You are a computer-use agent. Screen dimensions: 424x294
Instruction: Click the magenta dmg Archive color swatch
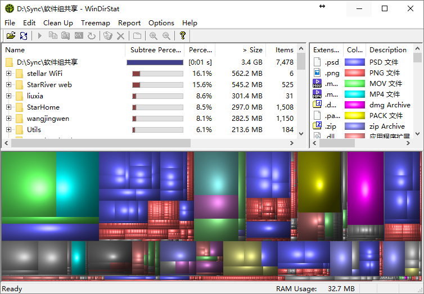[355, 105]
